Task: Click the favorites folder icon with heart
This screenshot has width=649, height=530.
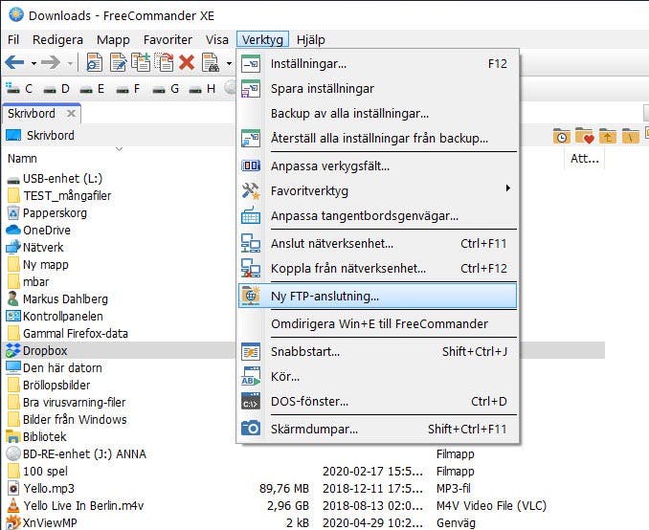Action: [585, 136]
